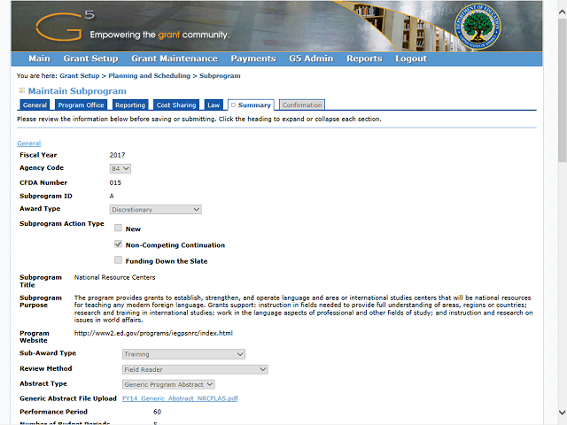Open the FY14 Generic Abstract NRCFLAS.pdf link
This screenshot has height=425, width=567.
pyautogui.click(x=180, y=398)
